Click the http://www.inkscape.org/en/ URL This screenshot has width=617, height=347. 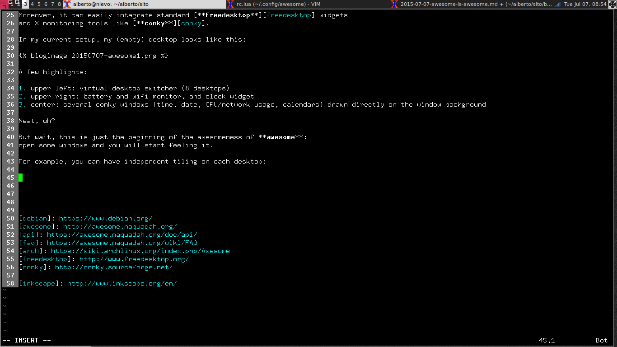click(122, 283)
